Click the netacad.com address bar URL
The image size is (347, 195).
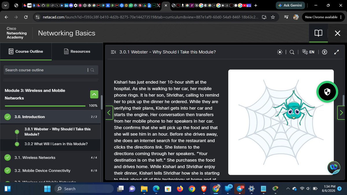coord(150,17)
